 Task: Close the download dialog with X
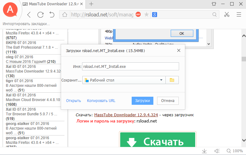[x=179, y=51]
